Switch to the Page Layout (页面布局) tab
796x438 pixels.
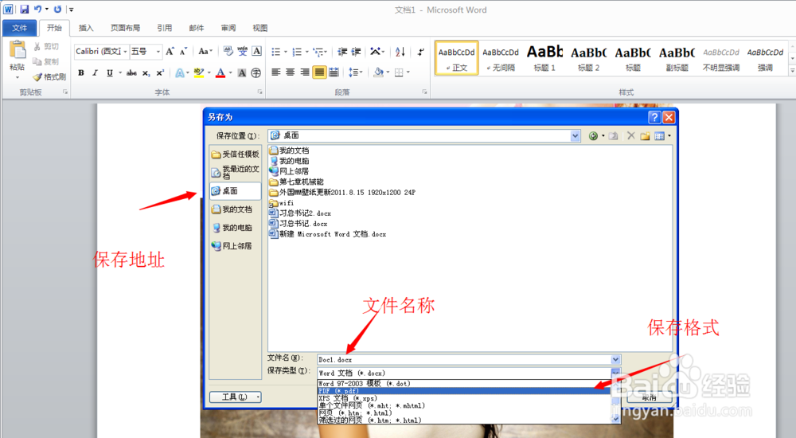(126, 28)
